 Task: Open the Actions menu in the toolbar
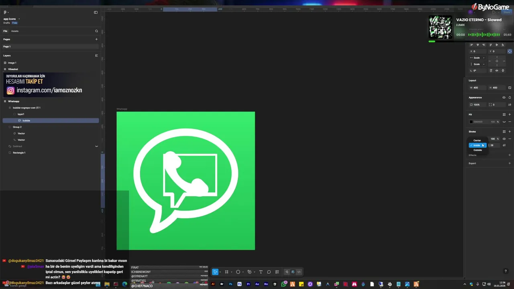pos(277,272)
